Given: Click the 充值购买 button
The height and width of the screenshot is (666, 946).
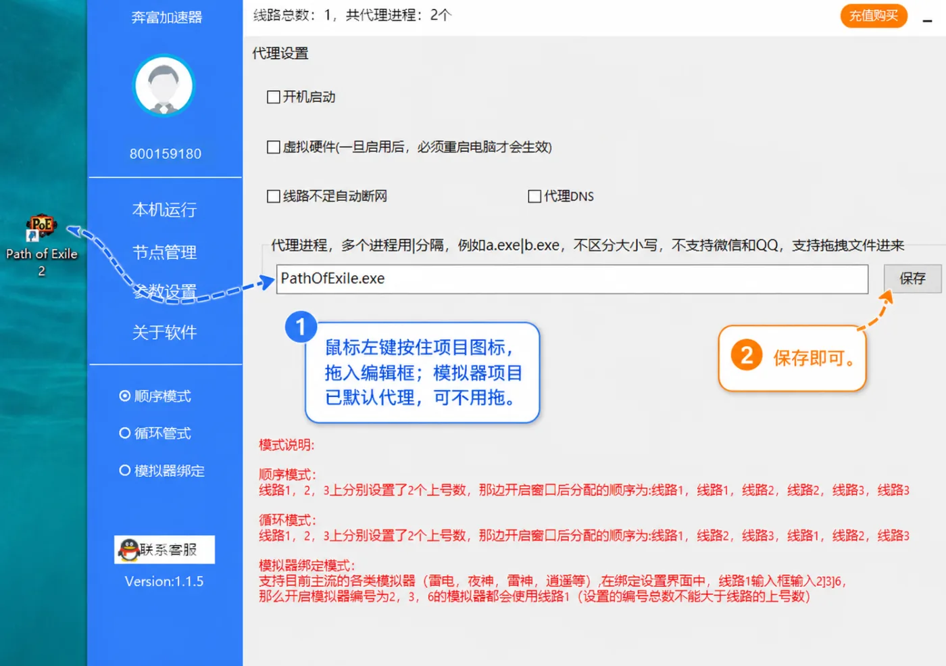Looking at the screenshot, I should 874,16.
